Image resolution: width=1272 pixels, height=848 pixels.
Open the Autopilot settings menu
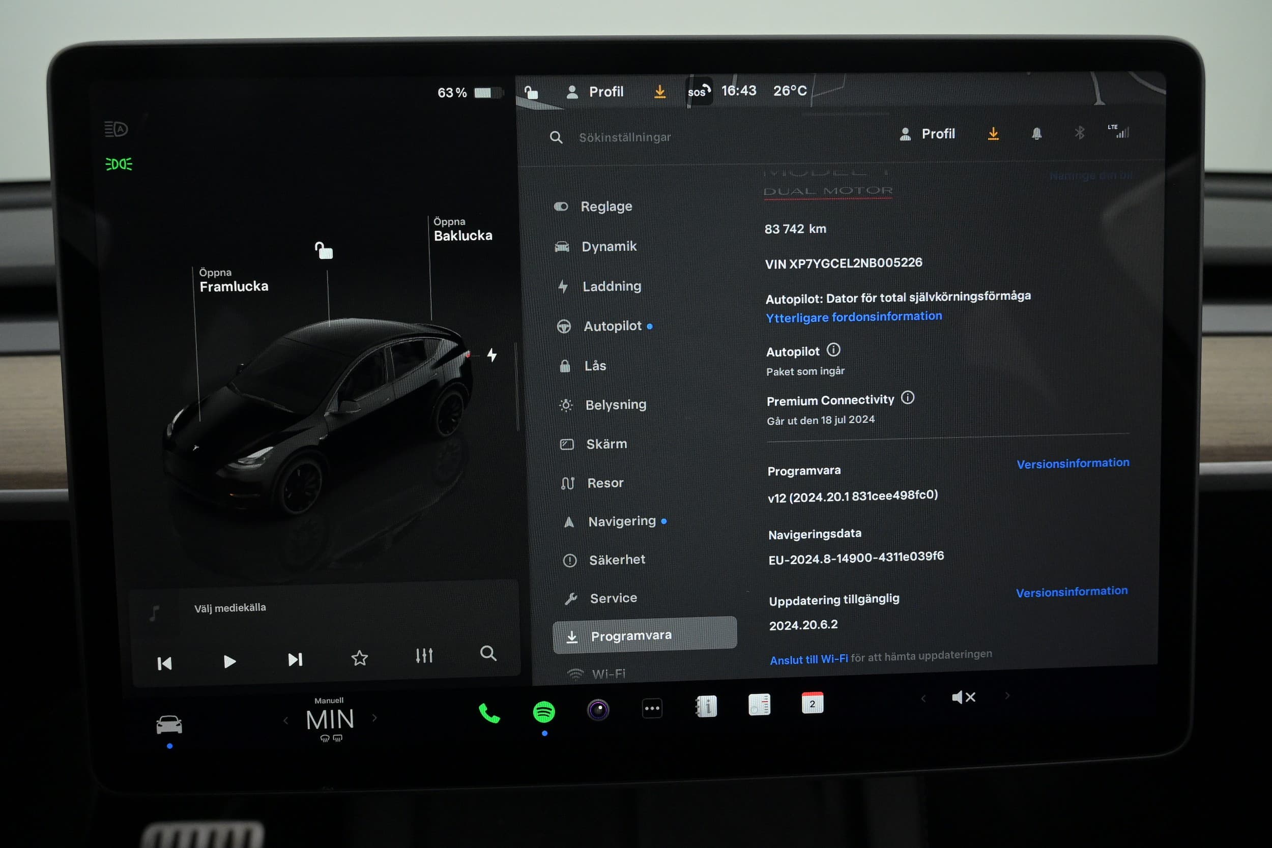(x=604, y=326)
